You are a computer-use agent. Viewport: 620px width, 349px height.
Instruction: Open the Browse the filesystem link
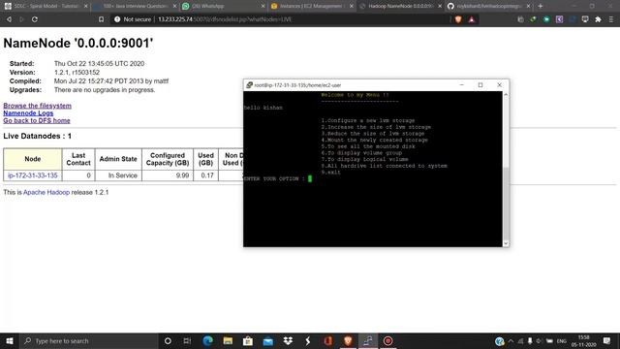pyautogui.click(x=37, y=106)
